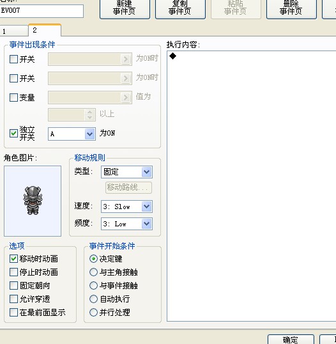
Task: Select the 决定键 trigger option
Action: (x=93, y=259)
